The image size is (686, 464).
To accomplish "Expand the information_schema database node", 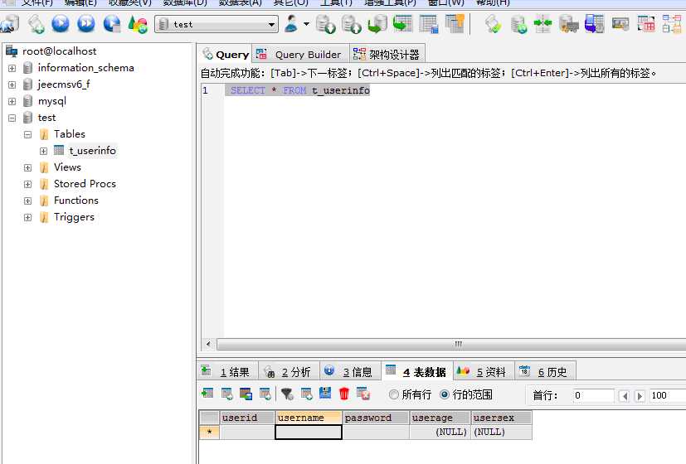I will click(12, 68).
